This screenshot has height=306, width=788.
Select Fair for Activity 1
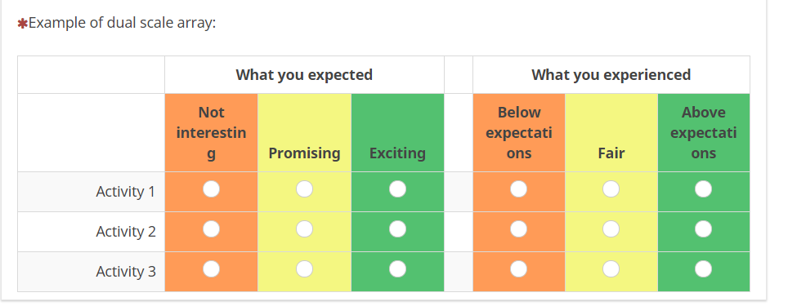click(x=611, y=189)
